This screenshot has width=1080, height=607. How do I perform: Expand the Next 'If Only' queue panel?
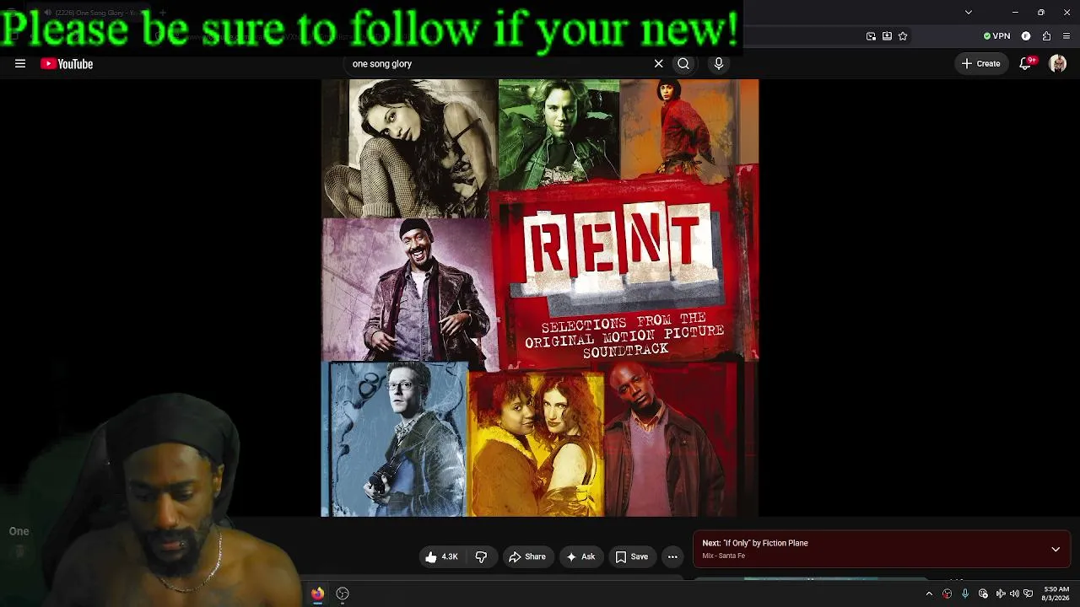pos(1056,549)
